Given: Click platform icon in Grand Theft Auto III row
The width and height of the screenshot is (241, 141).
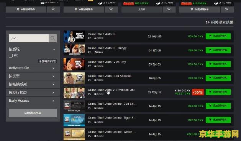Looking at the screenshot, I should point(99,38).
